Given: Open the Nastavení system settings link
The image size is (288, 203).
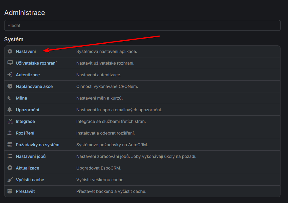Looking at the screenshot, I should coord(26,51).
